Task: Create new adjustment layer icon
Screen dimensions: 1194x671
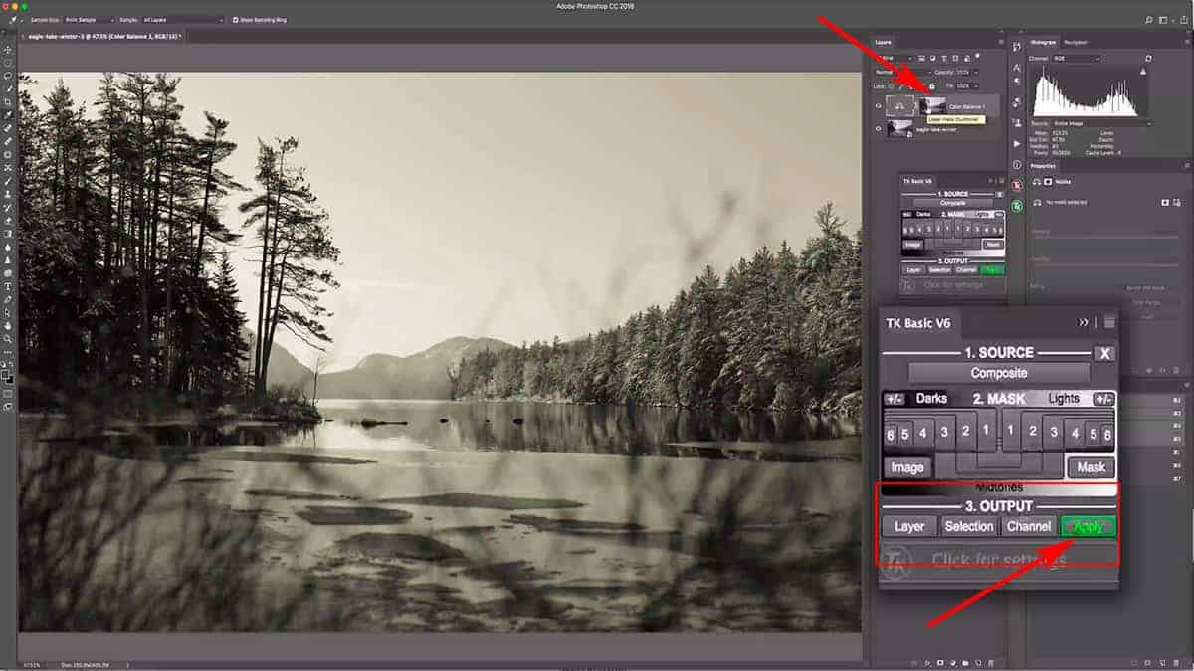Action: click(x=953, y=663)
